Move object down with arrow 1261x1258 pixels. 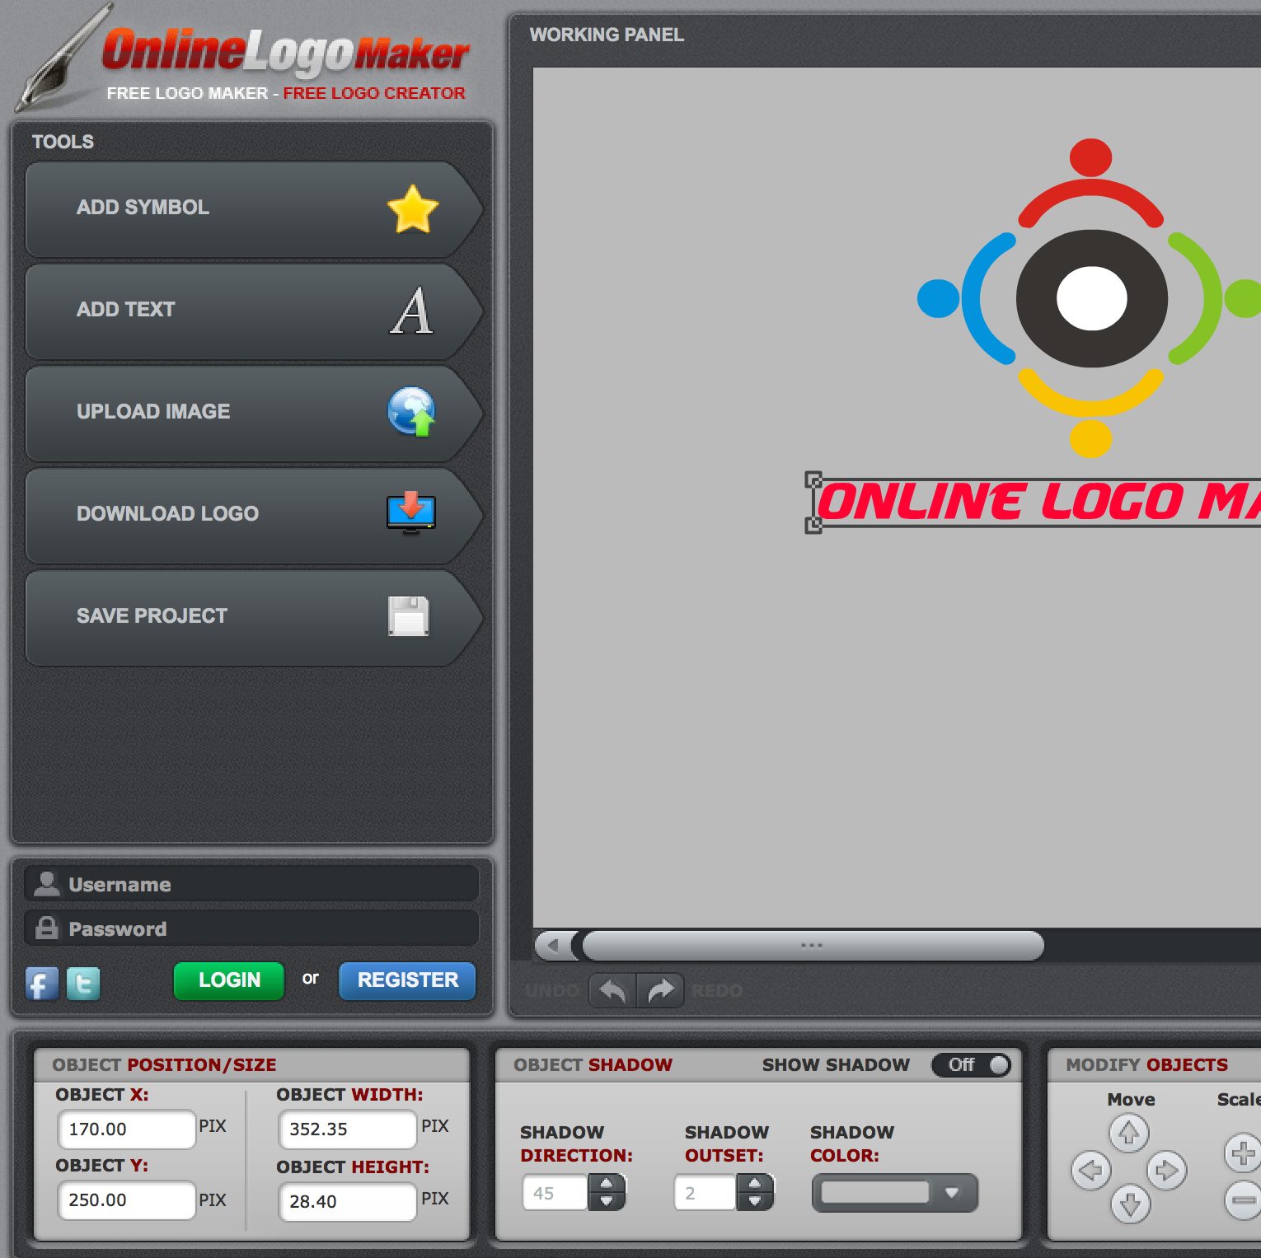pyautogui.click(x=1130, y=1204)
